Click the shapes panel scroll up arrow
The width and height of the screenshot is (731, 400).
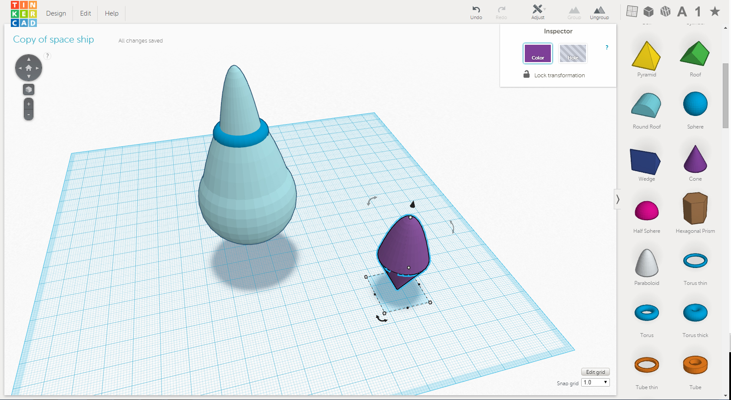click(725, 28)
